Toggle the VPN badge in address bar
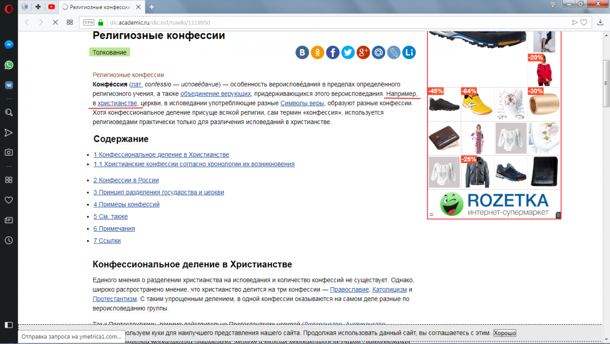610x344 pixels. click(88, 22)
